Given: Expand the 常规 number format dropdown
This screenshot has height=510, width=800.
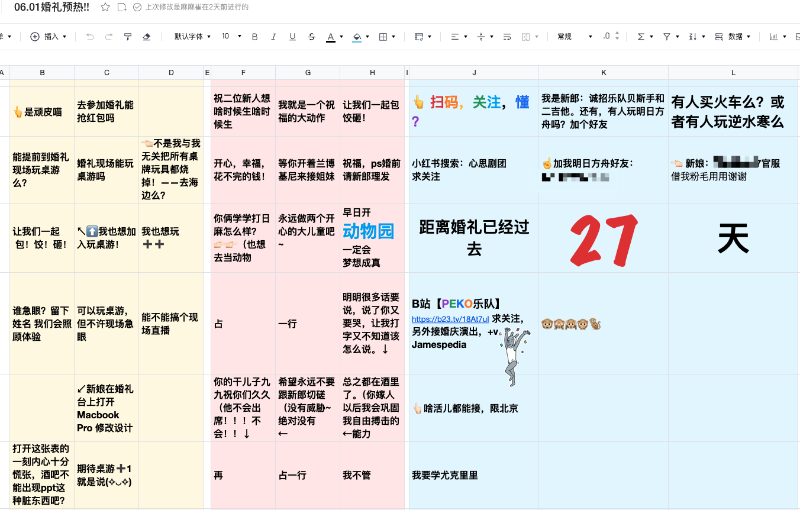Looking at the screenshot, I should click(x=574, y=37).
